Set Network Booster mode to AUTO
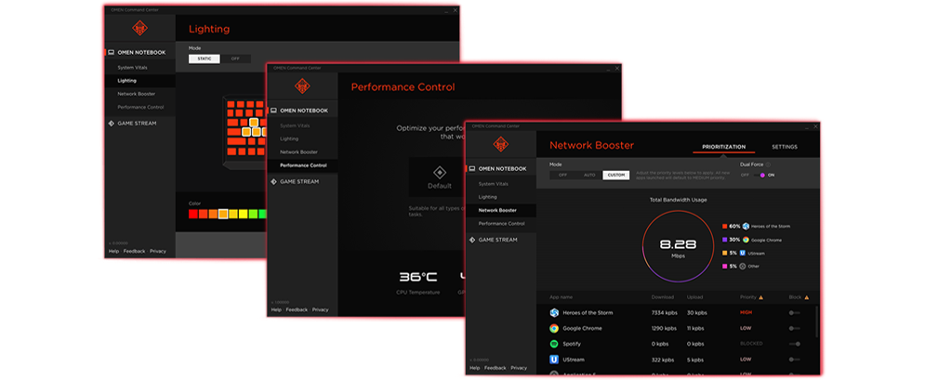The image size is (925, 380). pyautogui.click(x=589, y=175)
